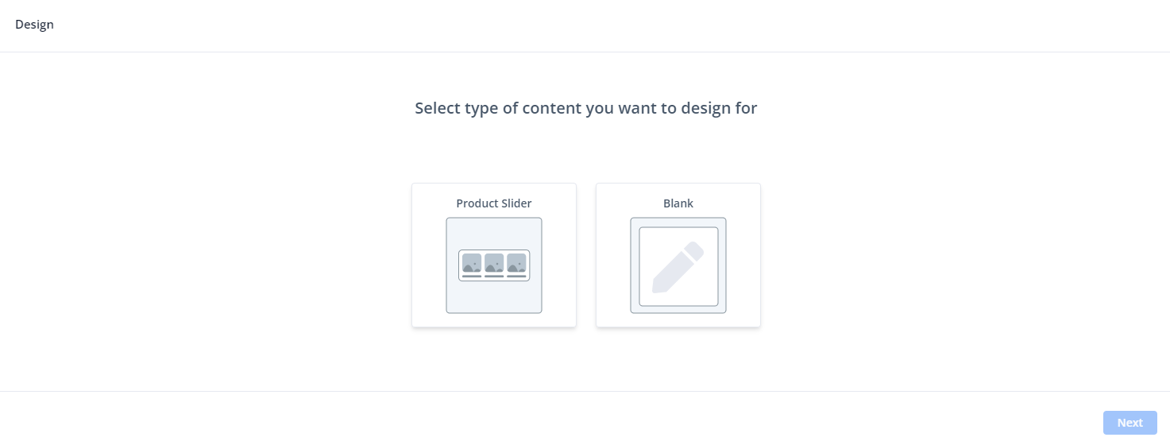
Task: Click the "Select type of content" heading
Action: point(585,108)
